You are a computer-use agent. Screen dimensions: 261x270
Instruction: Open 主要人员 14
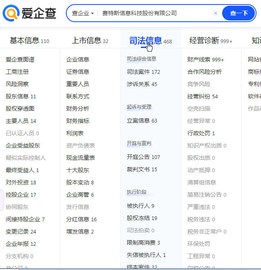(21, 121)
